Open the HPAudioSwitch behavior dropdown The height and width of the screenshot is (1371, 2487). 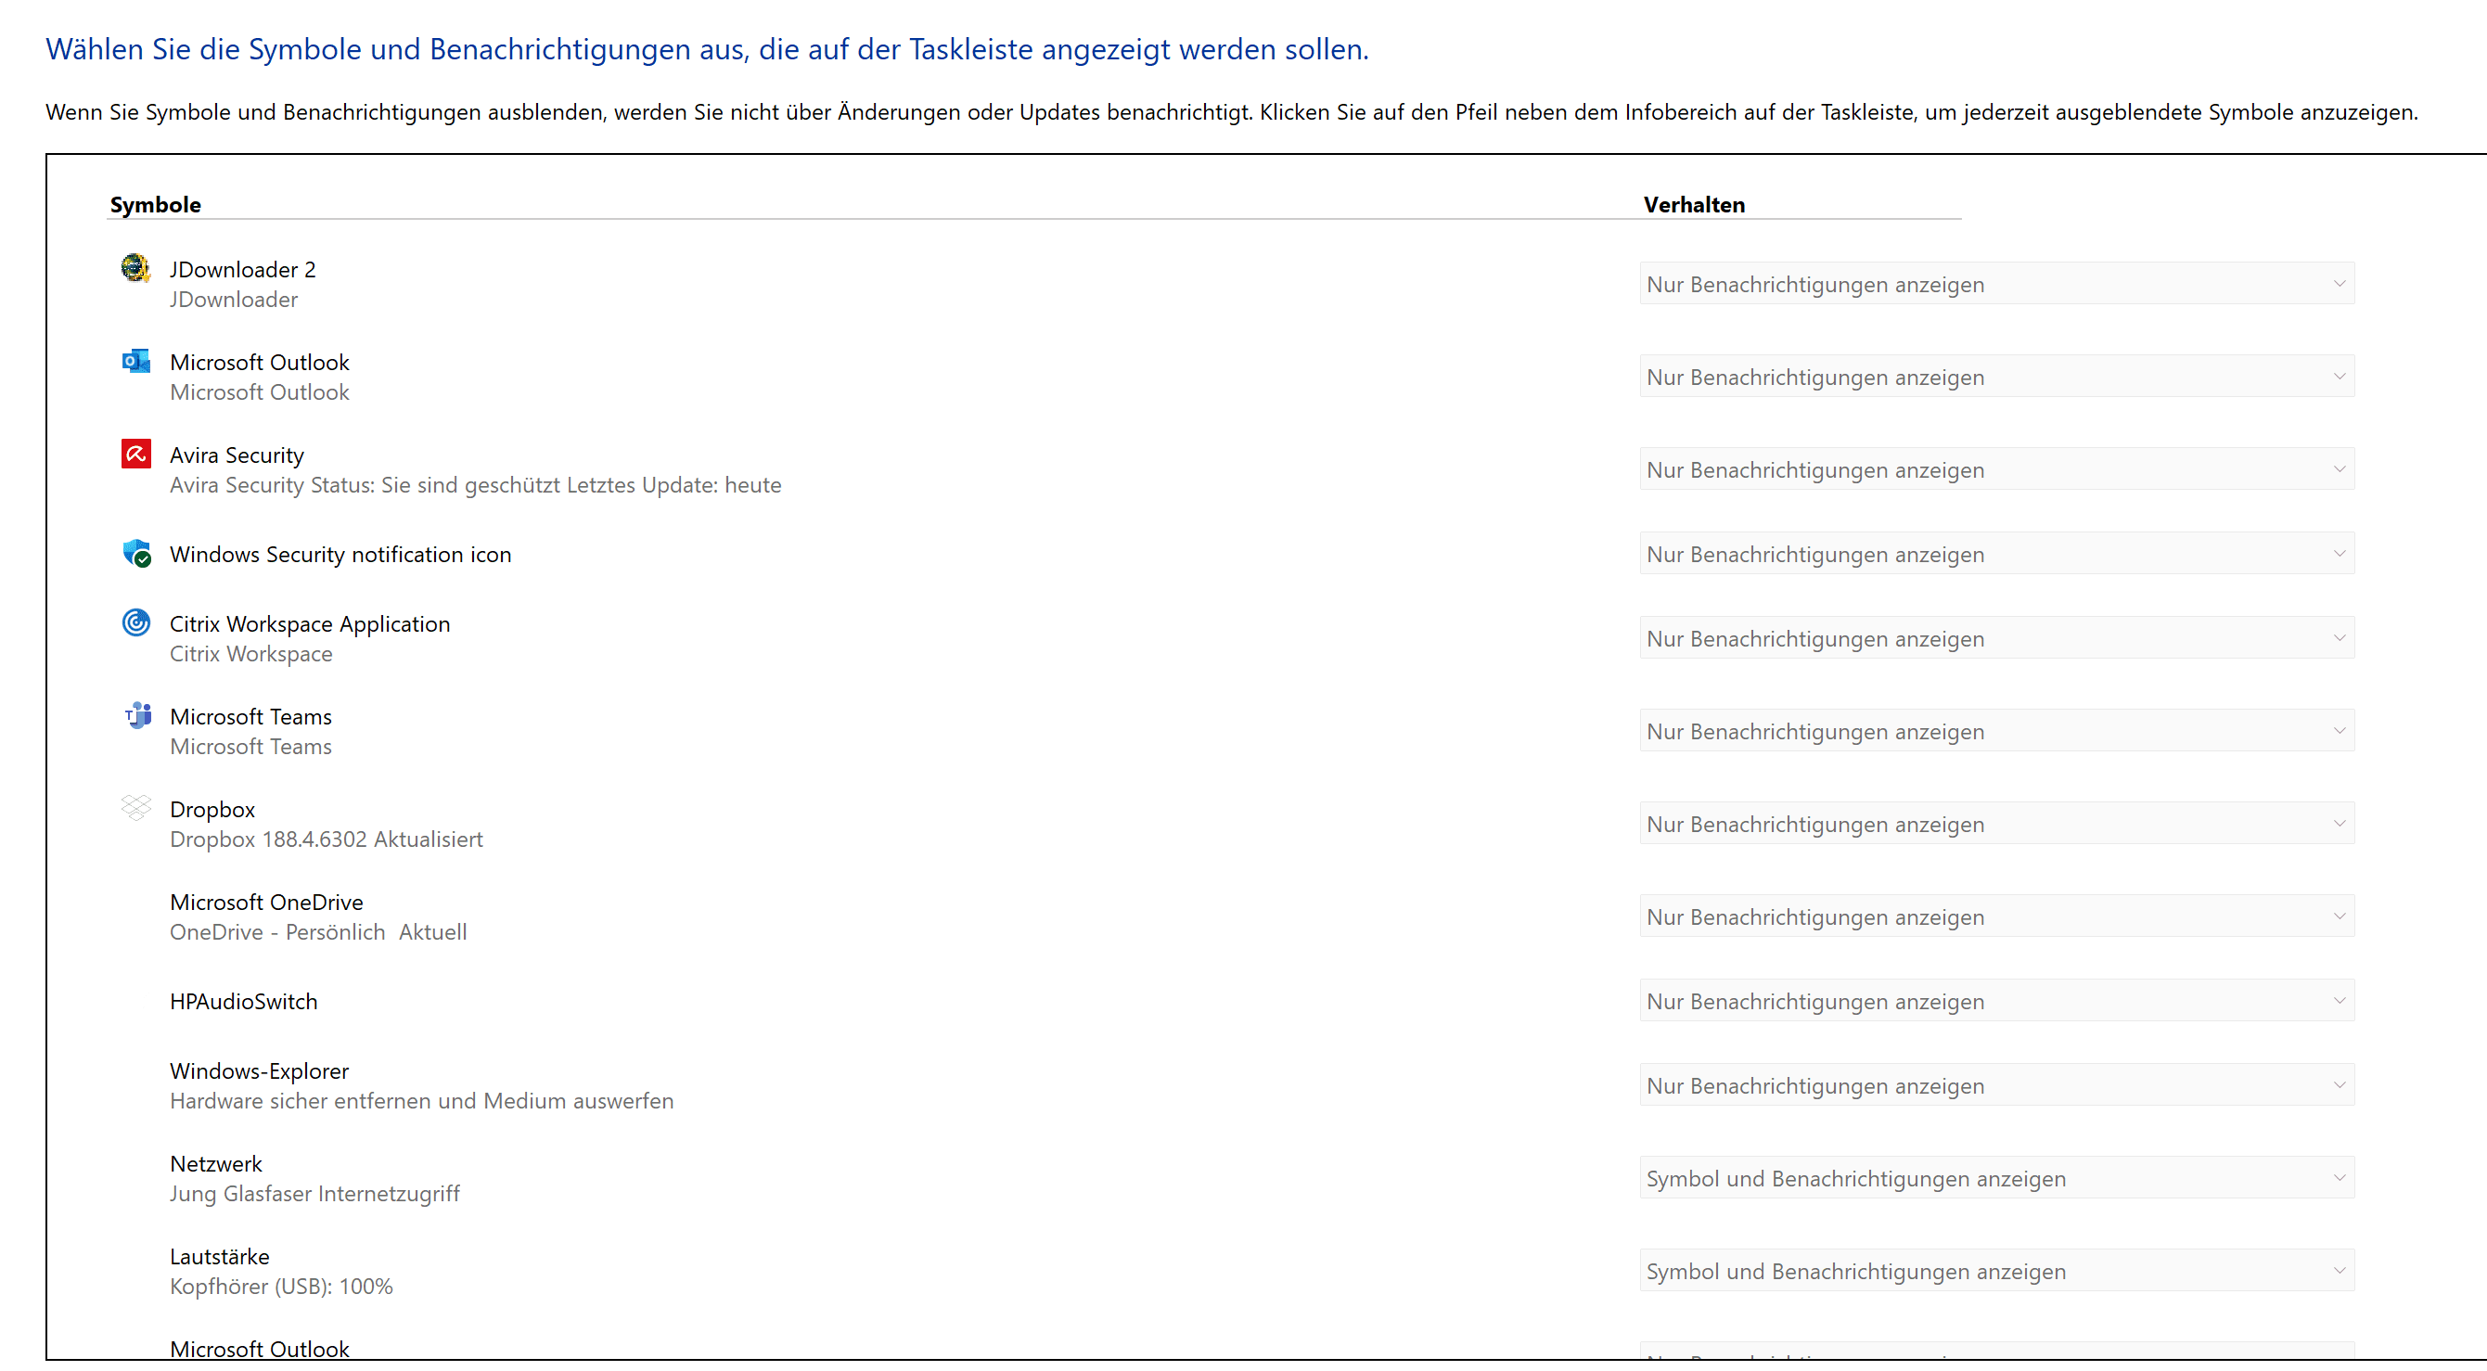pos(1996,1001)
